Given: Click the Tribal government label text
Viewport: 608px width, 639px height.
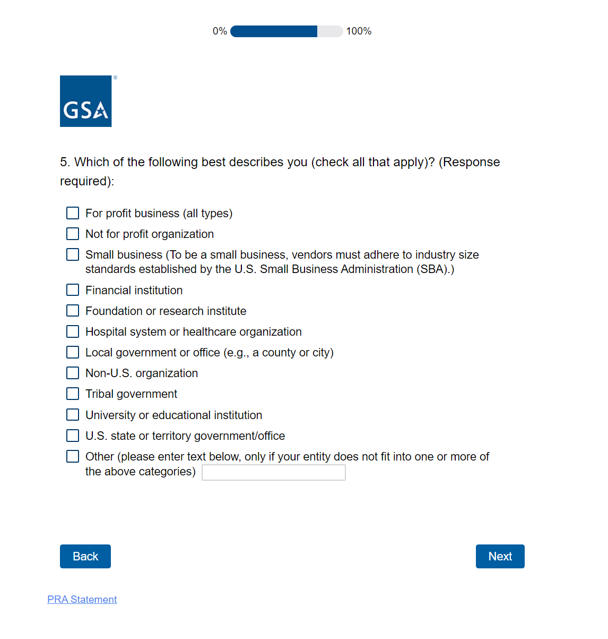Looking at the screenshot, I should tap(132, 394).
